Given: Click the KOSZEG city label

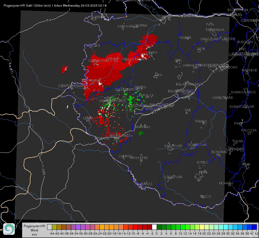Looking at the screenshot, I should pos(94,45).
